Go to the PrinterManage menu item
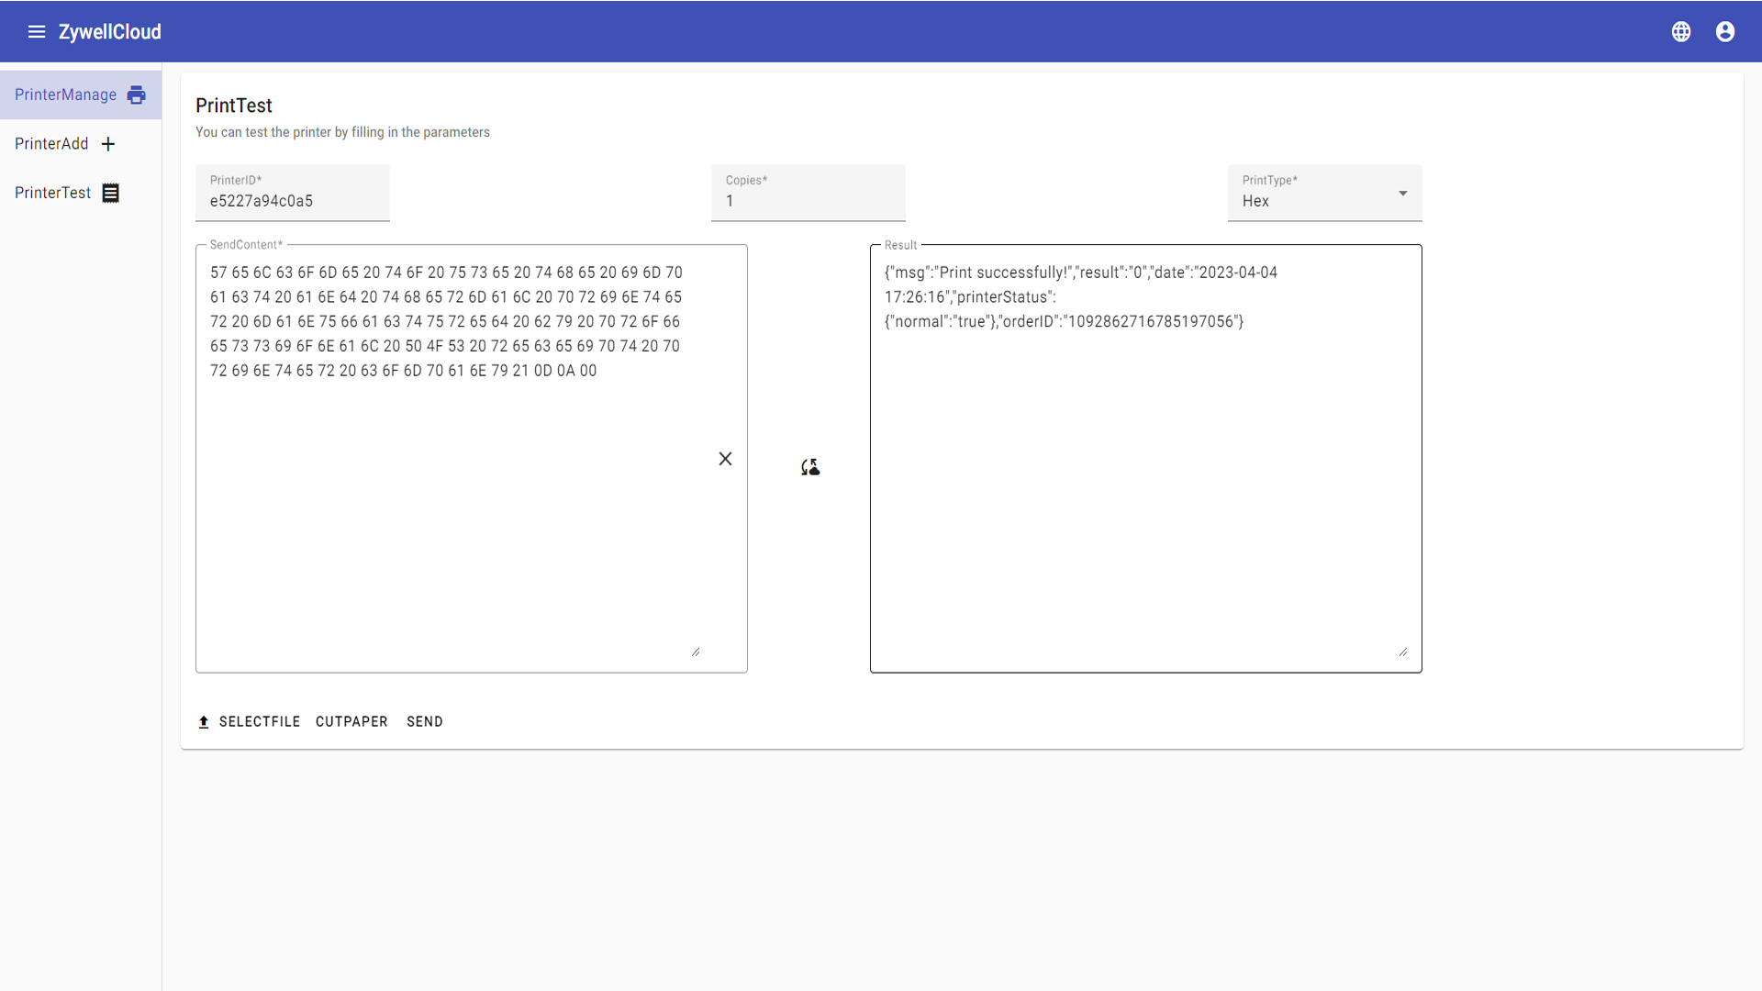The image size is (1762, 991). pos(65,95)
